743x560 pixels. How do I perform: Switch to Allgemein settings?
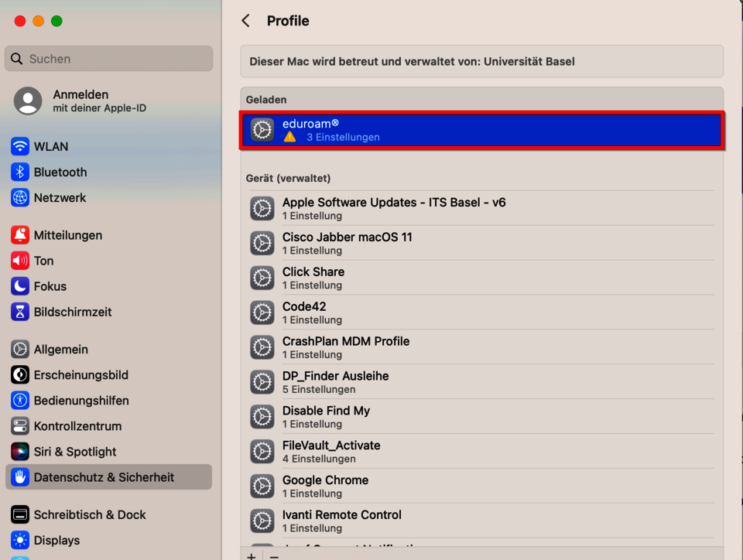(x=60, y=350)
